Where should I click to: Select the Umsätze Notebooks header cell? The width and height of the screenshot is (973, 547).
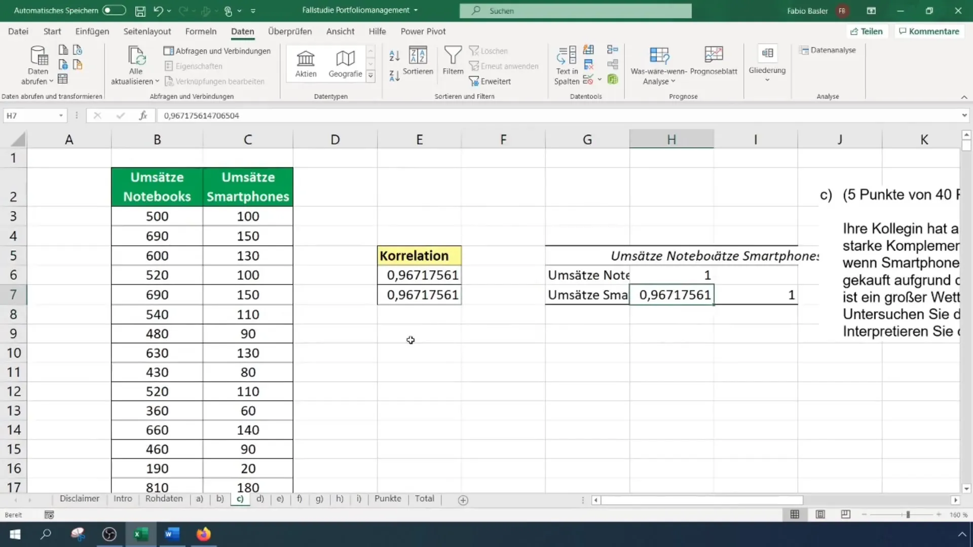(x=157, y=186)
